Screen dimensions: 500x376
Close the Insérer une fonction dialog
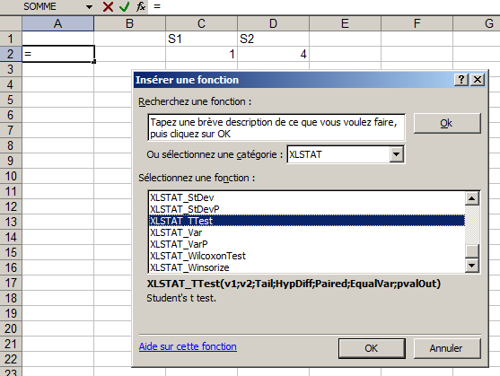[478, 79]
